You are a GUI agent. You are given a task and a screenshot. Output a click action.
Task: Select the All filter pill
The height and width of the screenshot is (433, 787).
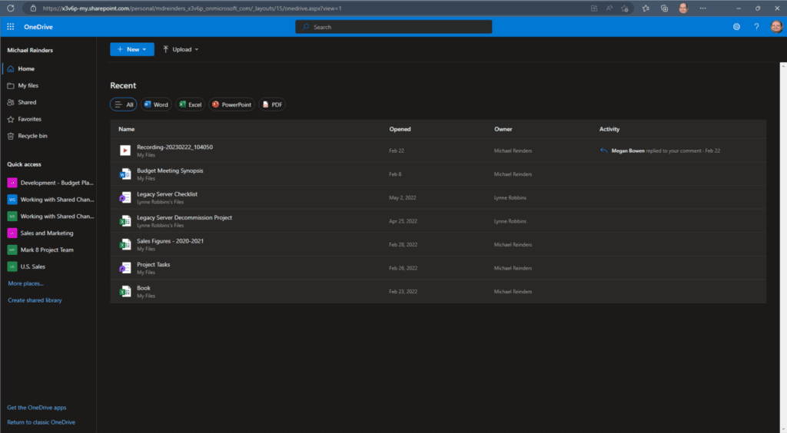click(x=124, y=104)
